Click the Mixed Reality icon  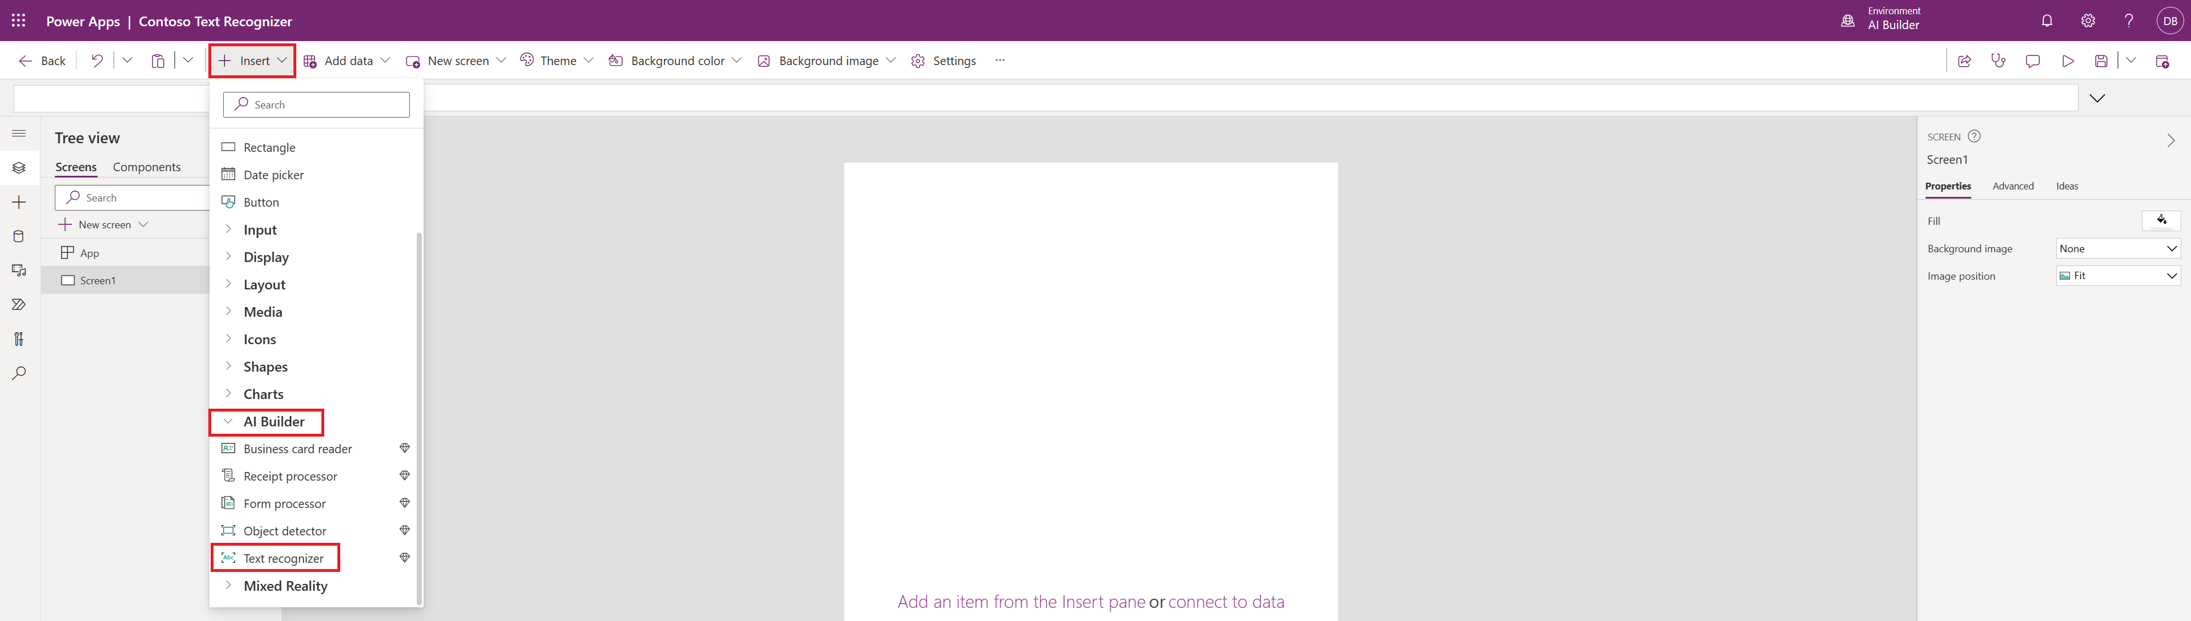228,584
